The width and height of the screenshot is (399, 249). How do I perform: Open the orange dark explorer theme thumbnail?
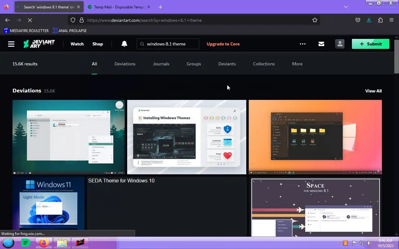(315, 137)
